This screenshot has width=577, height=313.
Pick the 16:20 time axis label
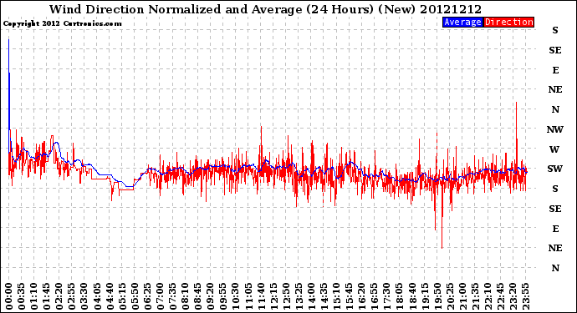362,296
